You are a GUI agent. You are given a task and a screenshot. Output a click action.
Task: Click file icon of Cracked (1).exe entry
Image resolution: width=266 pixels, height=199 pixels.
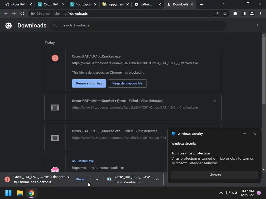tap(55, 108)
